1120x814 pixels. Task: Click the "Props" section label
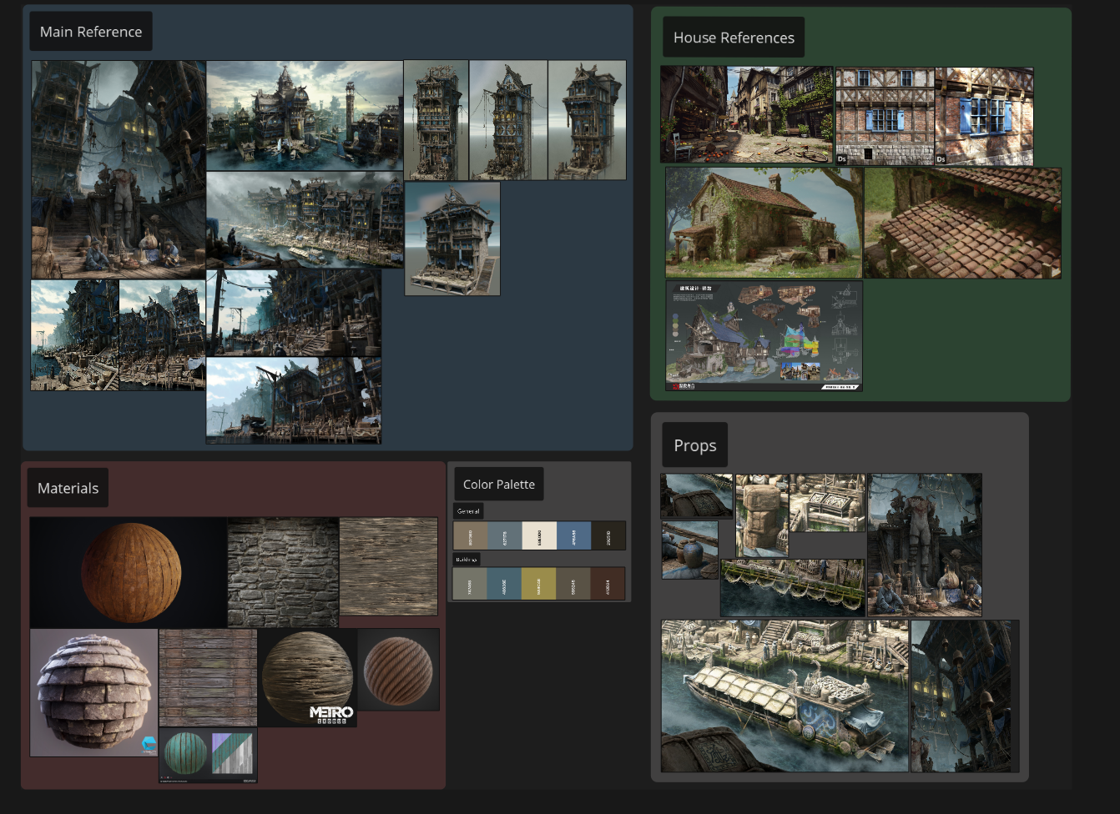pyautogui.click(x=695, y=445)
